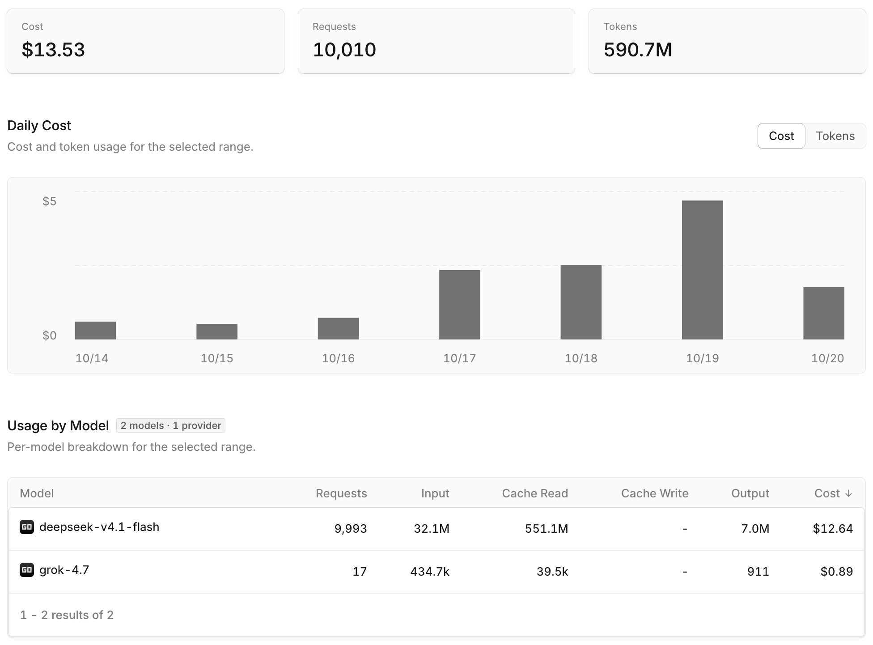Click the 39.5k cache read cell
This screenshot has height=645, width=873.
click(x=552, y=572)
